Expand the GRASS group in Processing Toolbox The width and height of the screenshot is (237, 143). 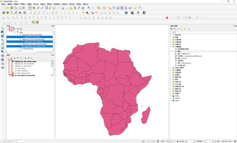[x=171, y=98]
